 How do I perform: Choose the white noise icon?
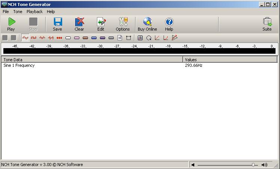point(68,38)
